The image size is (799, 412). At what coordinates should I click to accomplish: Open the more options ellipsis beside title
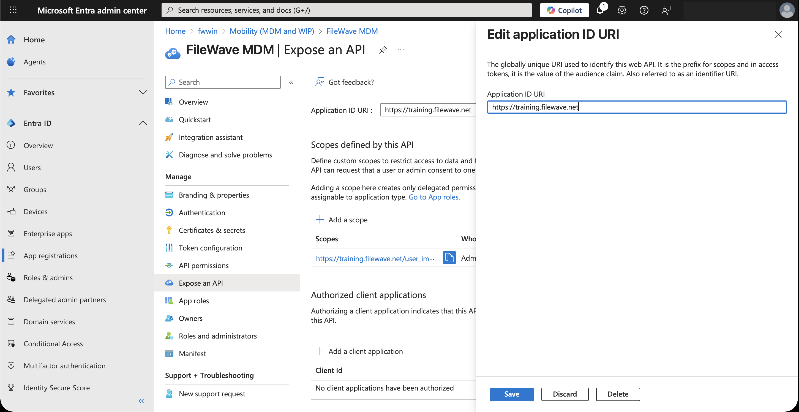click(x=401, y=50)
